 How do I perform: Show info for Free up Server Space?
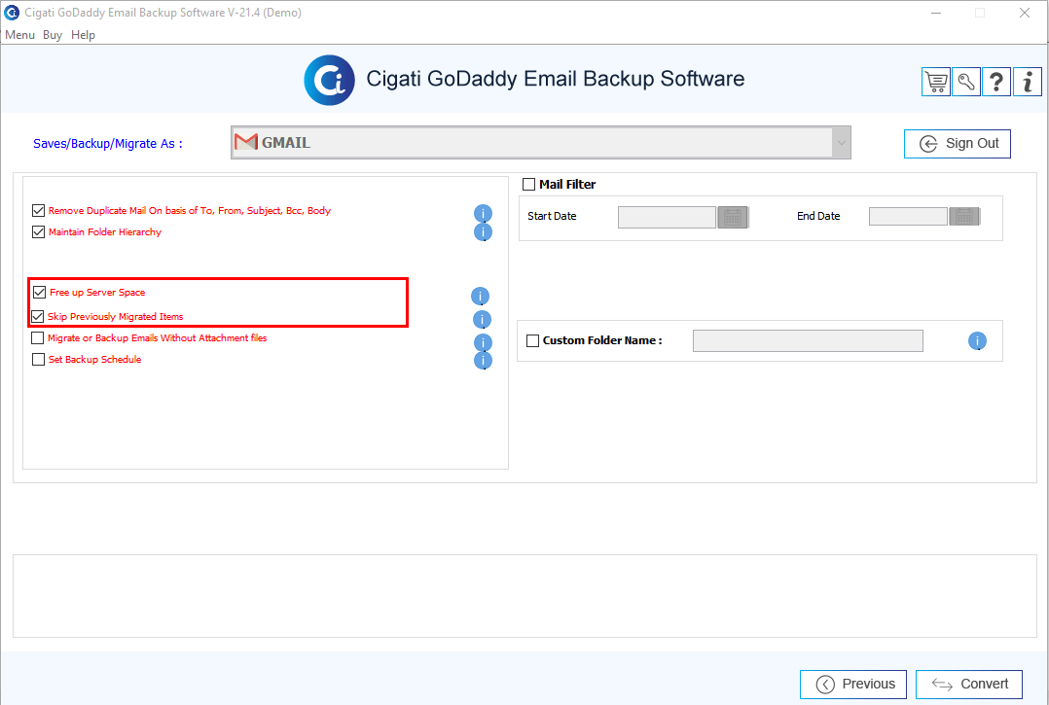(x=480, y=296)
